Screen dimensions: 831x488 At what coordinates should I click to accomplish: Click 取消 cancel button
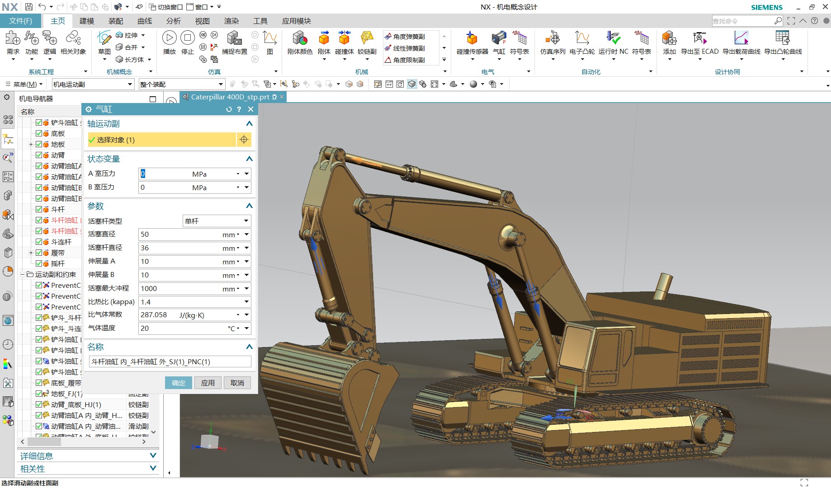[x=237, y=383]
